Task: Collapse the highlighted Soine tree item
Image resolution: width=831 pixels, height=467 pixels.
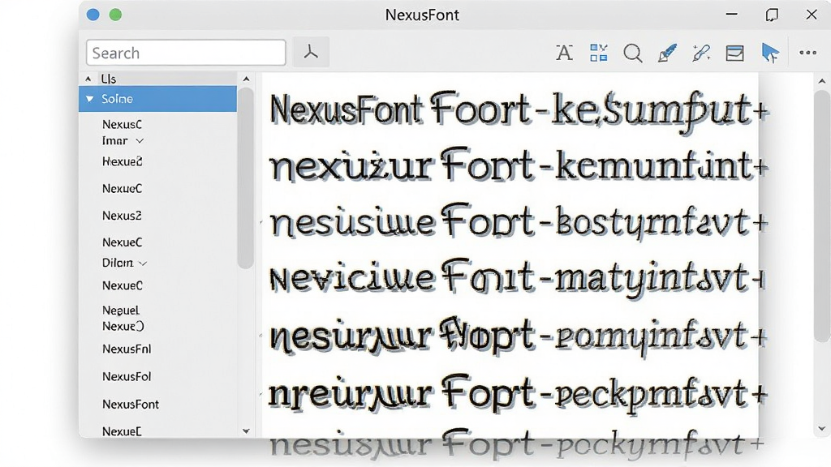Action: pyautogui.click(x=89, y=99)
